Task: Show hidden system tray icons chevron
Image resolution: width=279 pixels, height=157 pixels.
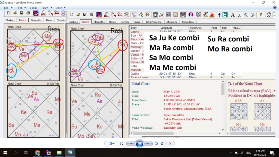Action: pyautogui.click(x=231, y=153)
